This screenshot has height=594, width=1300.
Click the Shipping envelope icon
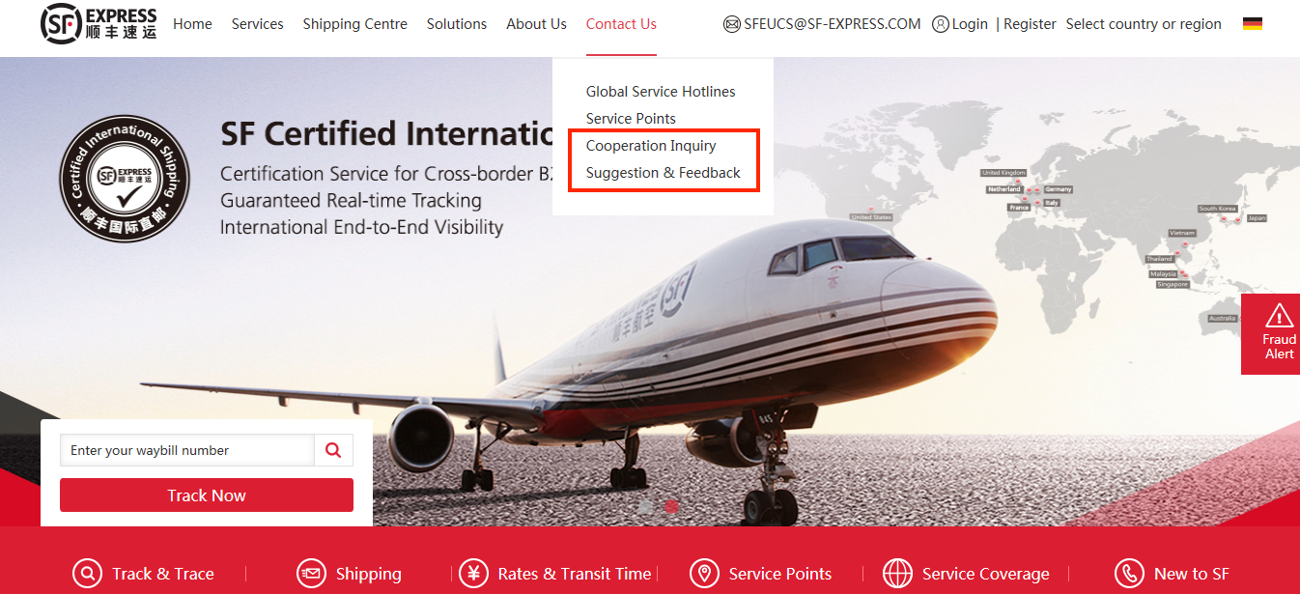[311, 574]
